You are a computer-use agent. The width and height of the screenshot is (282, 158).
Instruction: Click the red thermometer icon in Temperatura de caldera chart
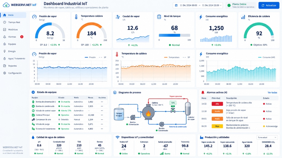coord(117,54)
